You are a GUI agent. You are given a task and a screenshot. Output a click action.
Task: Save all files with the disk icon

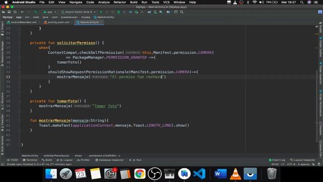[9, 12]
